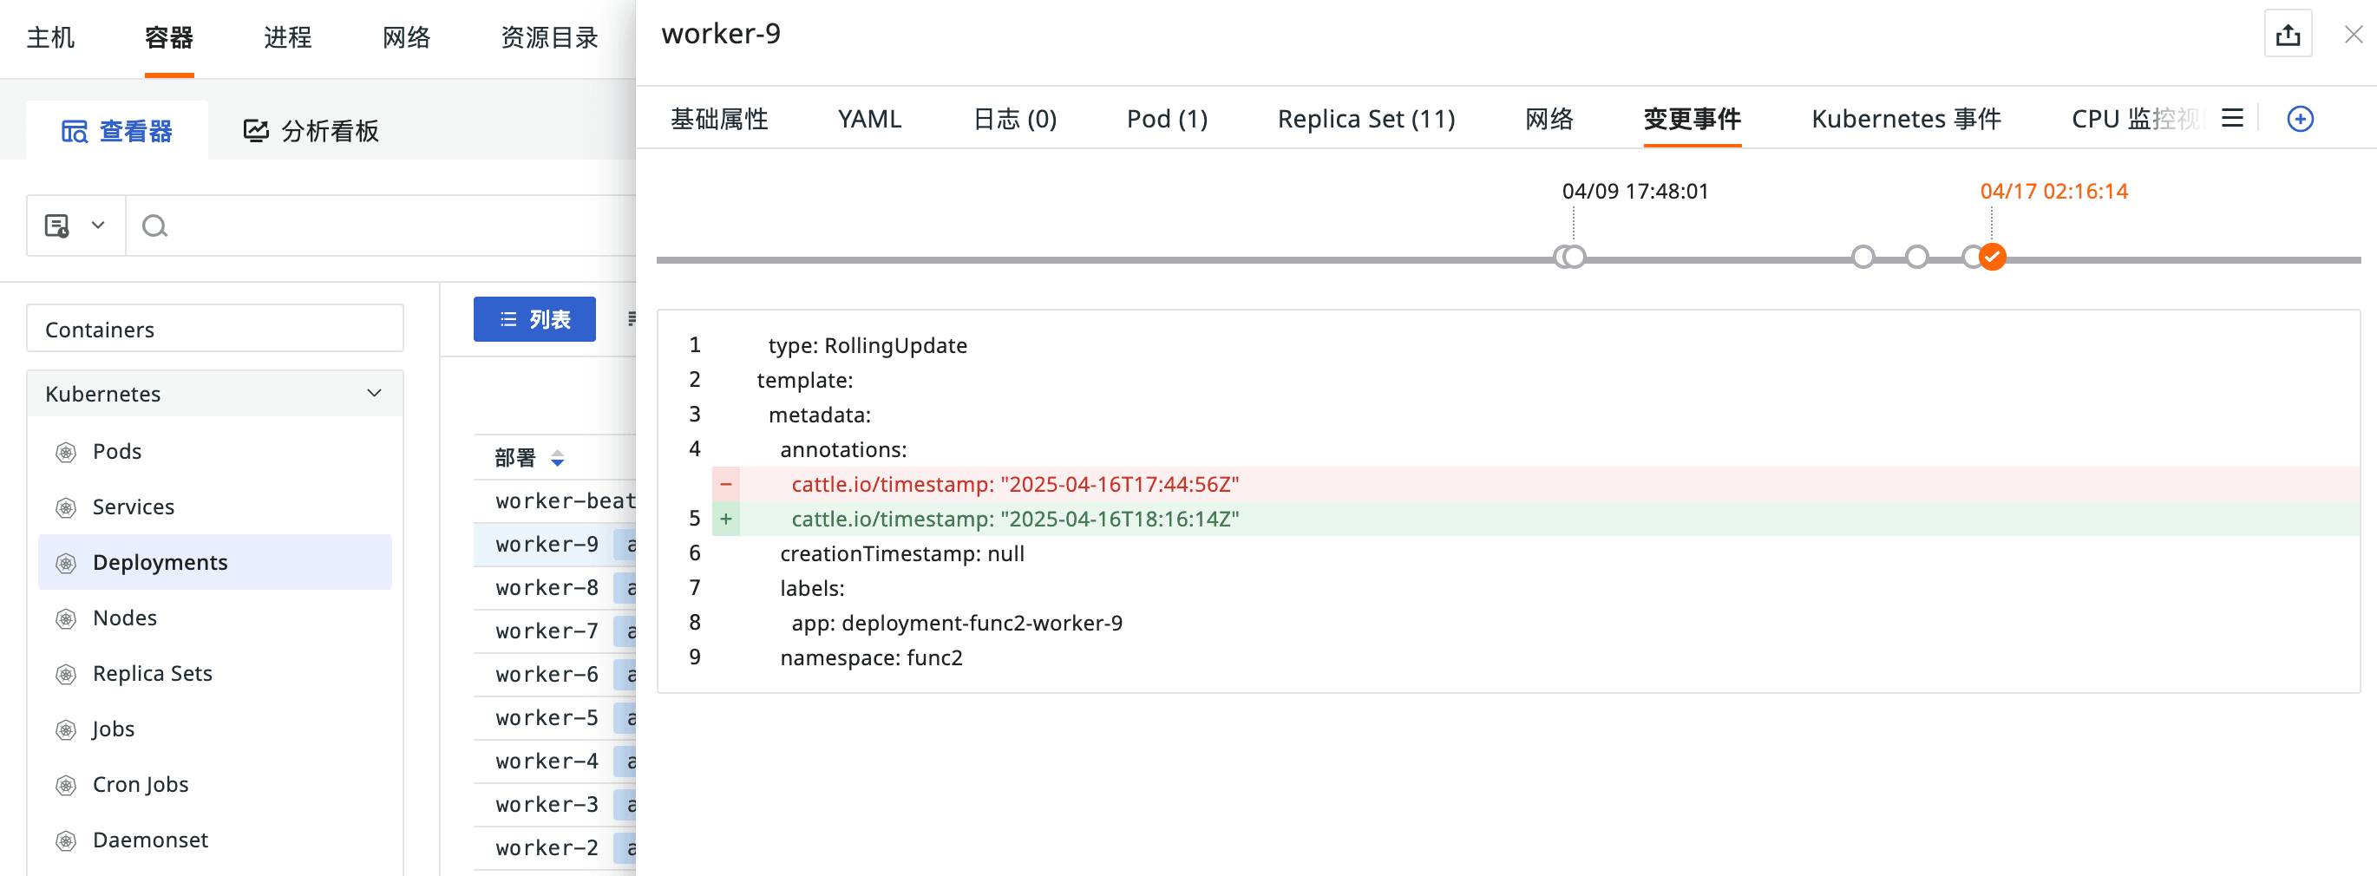Click the Cron Jobs Kubernetes icon
2377x876 pixels.
66,785
